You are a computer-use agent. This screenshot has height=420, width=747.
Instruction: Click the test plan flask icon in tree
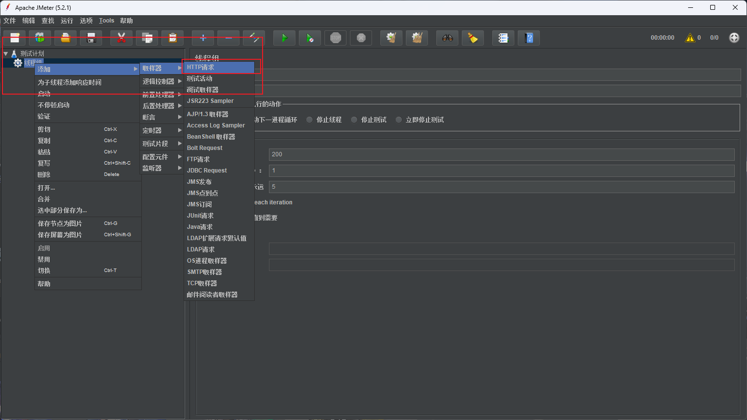click(14, 53)
